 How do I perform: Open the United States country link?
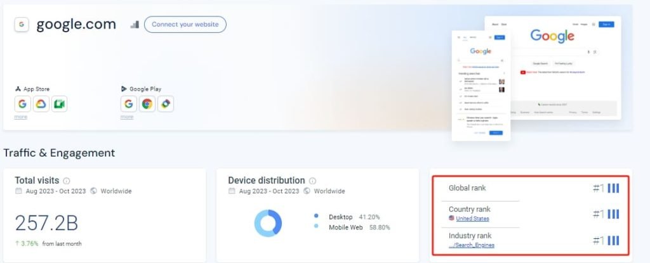click(x=472, y=218)
